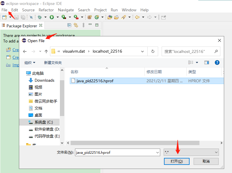This screenshot has width=232, height=173.
Task: Click the back navigation yellow arrow
Action: pos(137,17)
